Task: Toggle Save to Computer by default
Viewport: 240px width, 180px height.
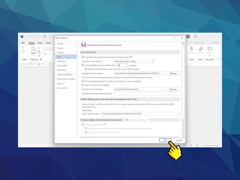Action: click(x=83, y=85)
